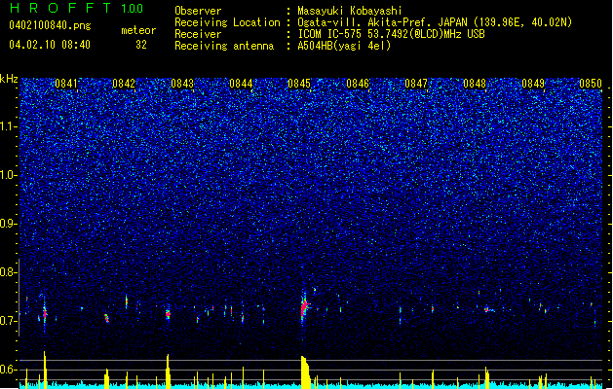Click the 0842 time marker
This screenshot has width=613, height=389.
point(124,84)
